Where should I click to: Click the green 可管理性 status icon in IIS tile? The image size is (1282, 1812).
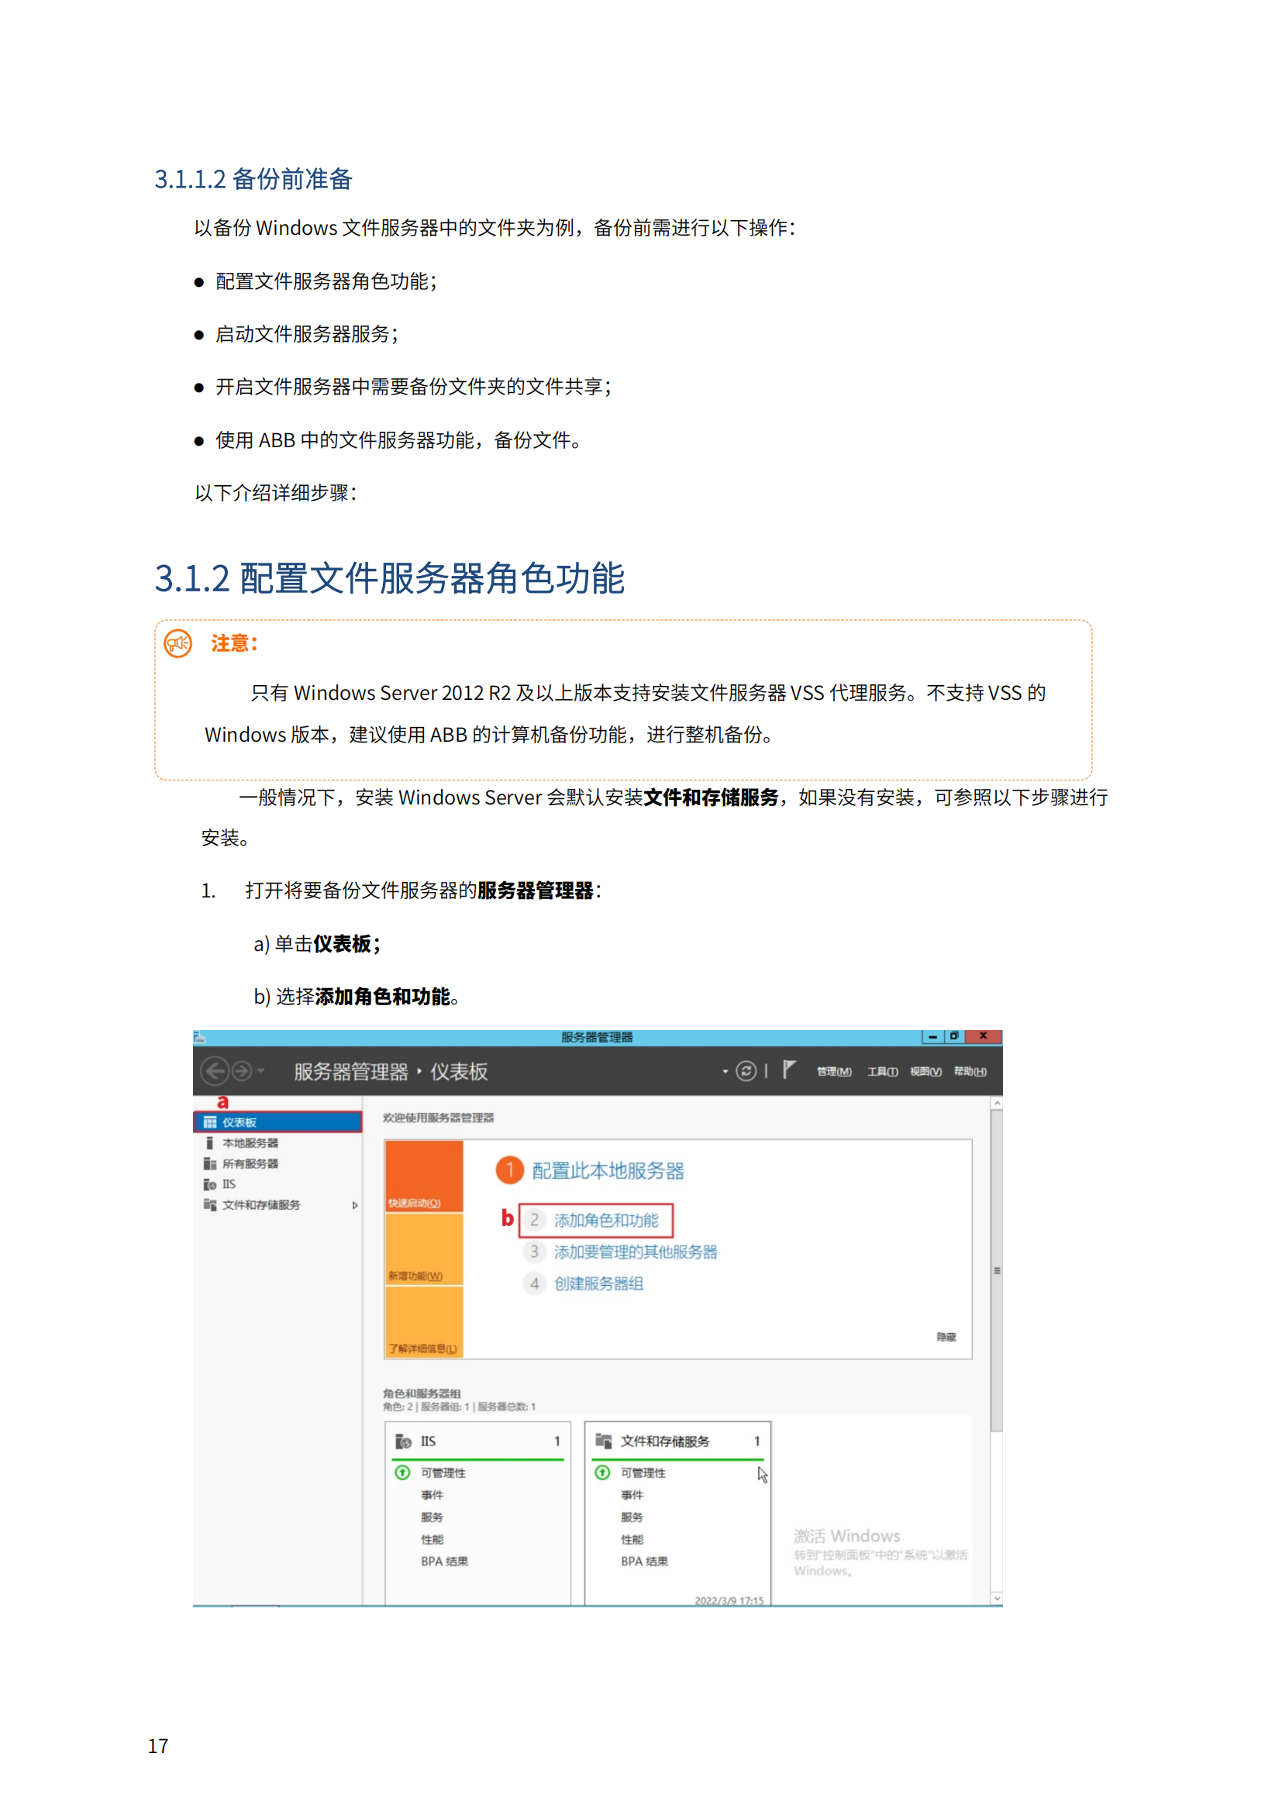tap(402, 1473)
